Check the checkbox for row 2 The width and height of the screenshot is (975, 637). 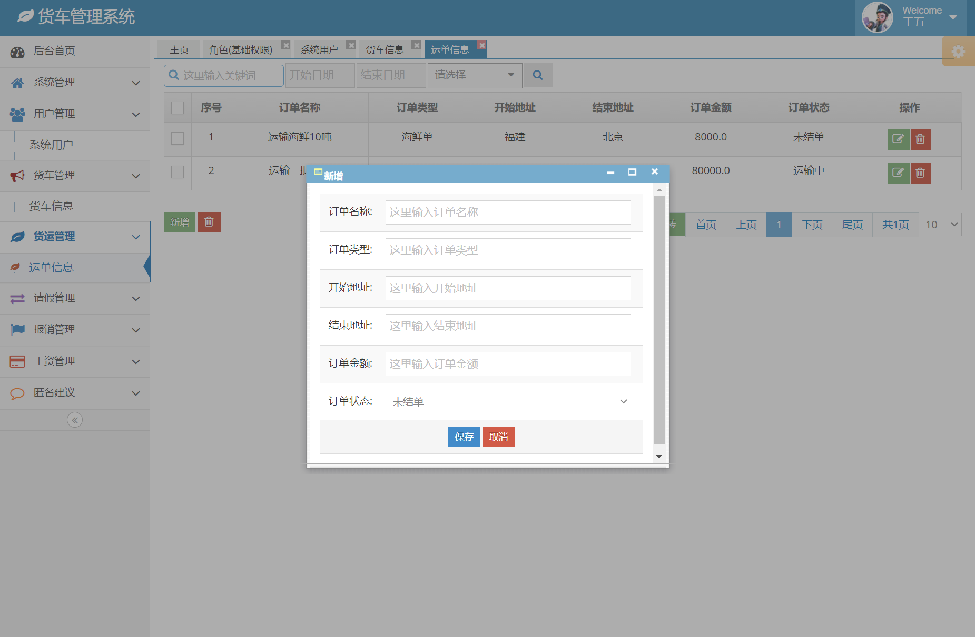click(x=177, y=173)
